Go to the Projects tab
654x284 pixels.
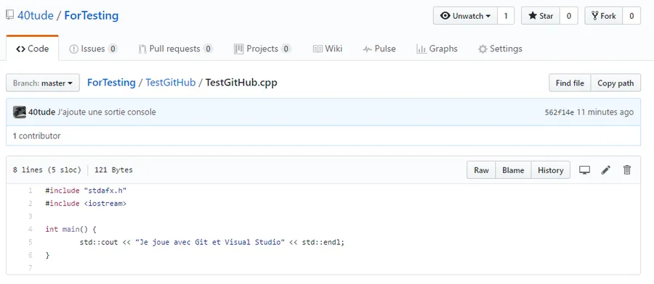tap(262, 49)
